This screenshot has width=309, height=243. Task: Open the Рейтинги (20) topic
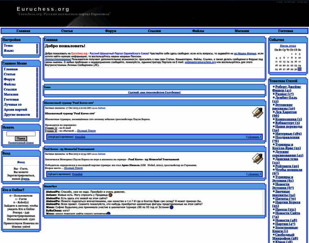coord(287,166)
